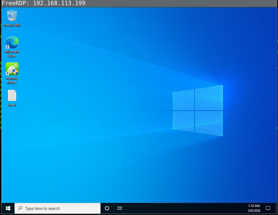Click the 3/6/2026 date in the tray
This screenshot has height=215, width=278.
(254, 211)
